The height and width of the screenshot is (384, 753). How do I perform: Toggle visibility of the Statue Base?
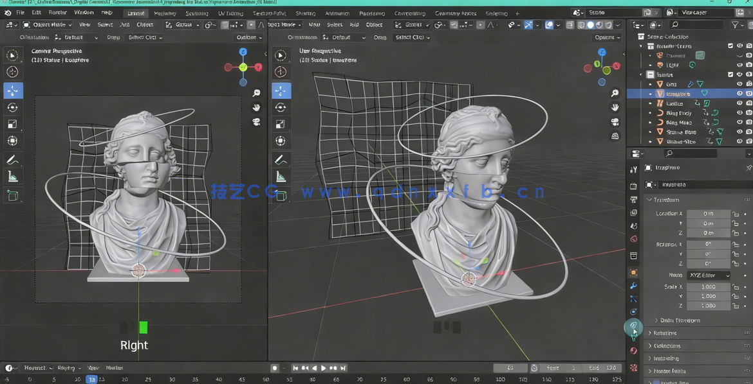[740, 132]
